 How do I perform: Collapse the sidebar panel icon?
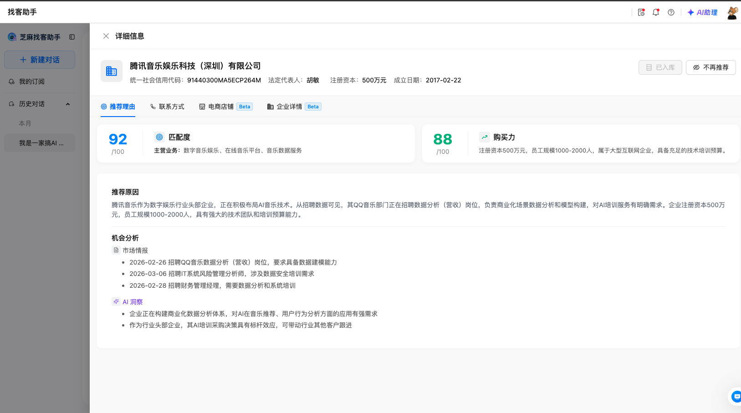[x=72, y=37]
